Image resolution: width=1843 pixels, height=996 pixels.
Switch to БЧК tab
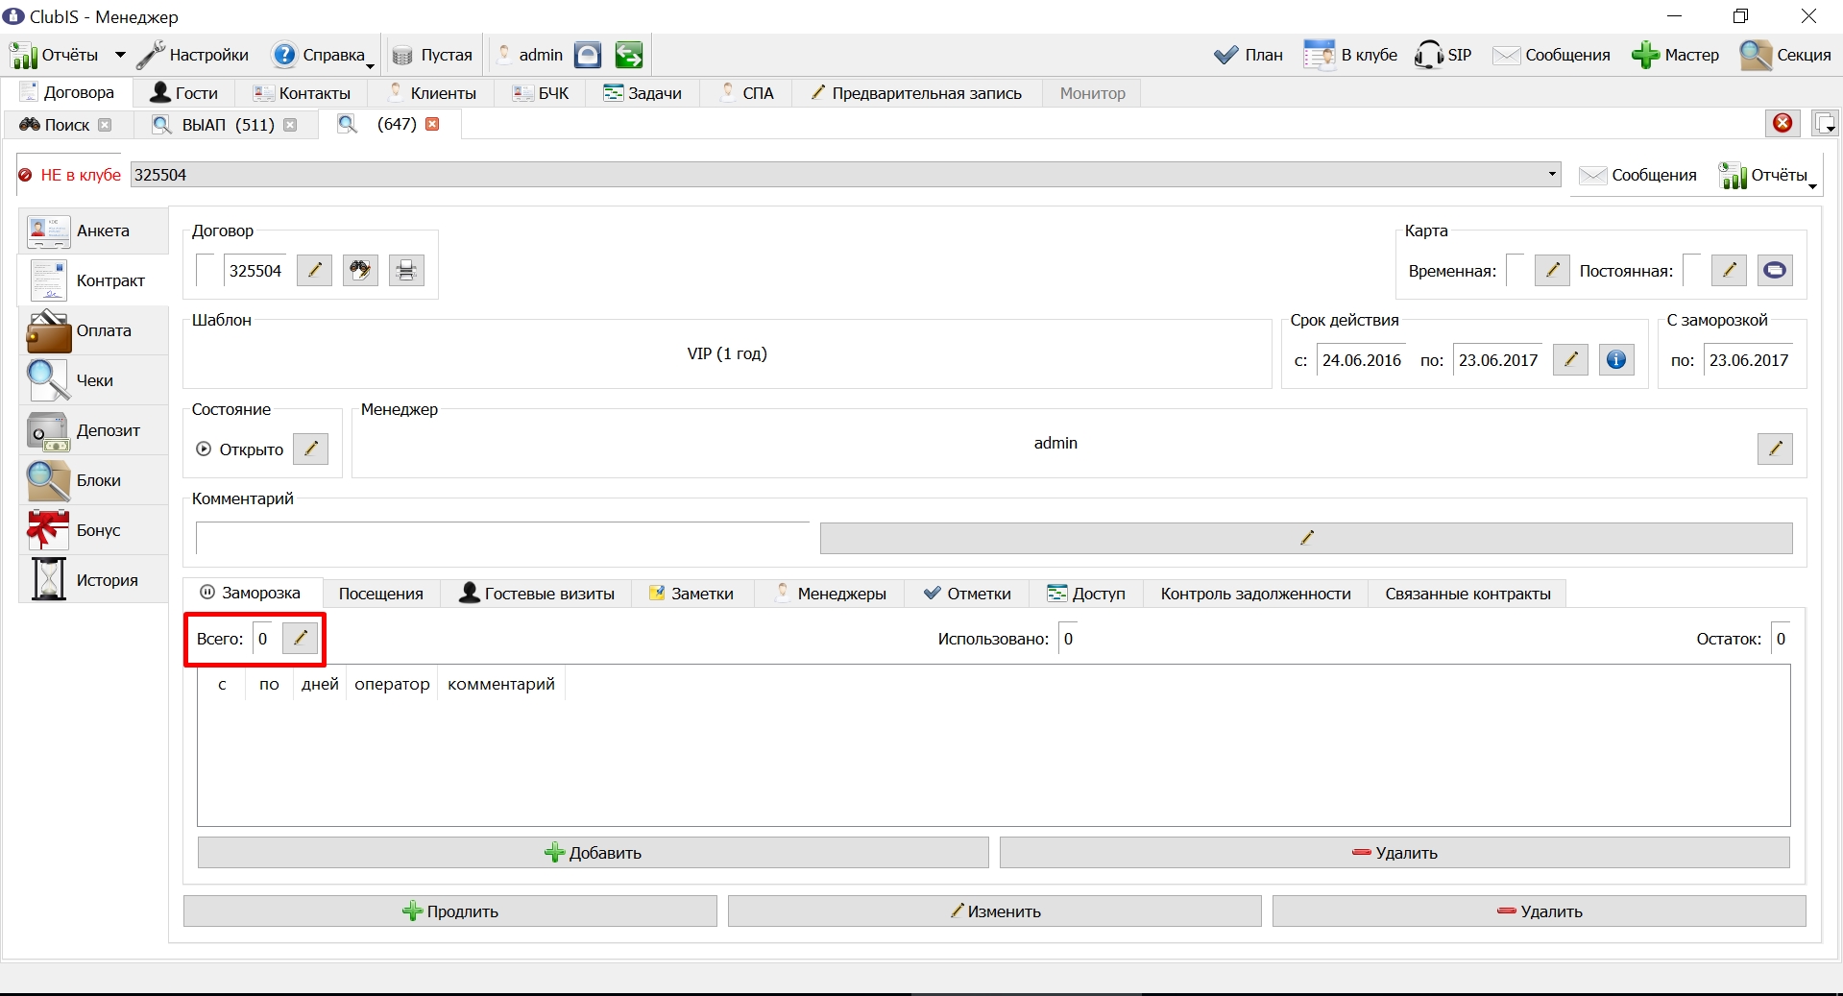click(x=541, y=93)
